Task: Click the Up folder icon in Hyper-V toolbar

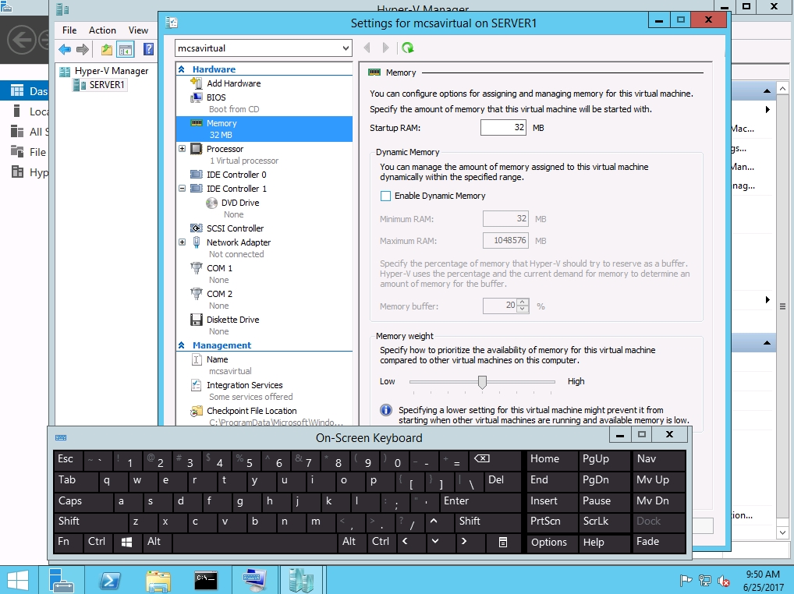Action: click(x=106, y=49)
